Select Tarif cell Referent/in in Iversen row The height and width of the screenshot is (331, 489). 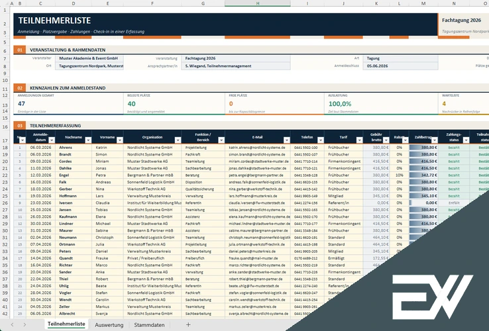pos(343,203)
